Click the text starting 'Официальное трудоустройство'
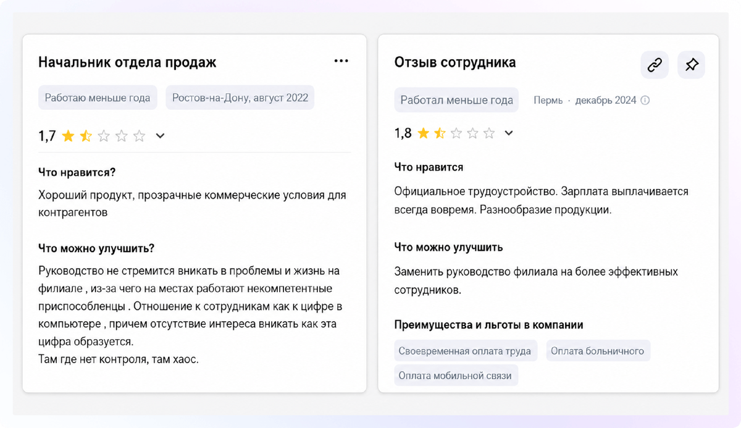The height and width of the screenshot is (428, 741). click(x=541, y=201)
